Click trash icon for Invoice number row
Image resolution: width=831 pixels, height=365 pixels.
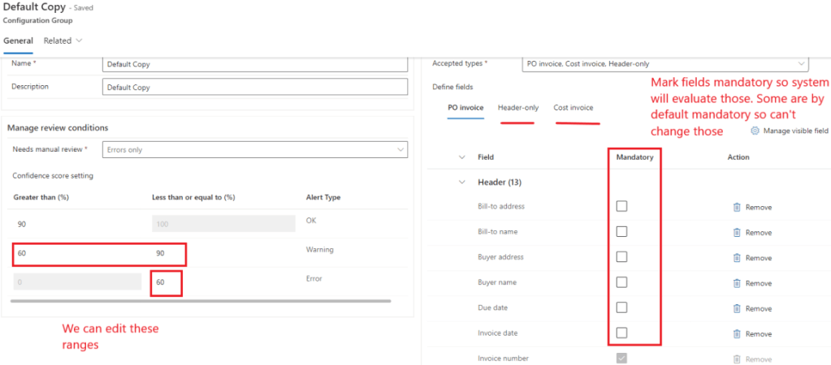click(x=737, y=359)
